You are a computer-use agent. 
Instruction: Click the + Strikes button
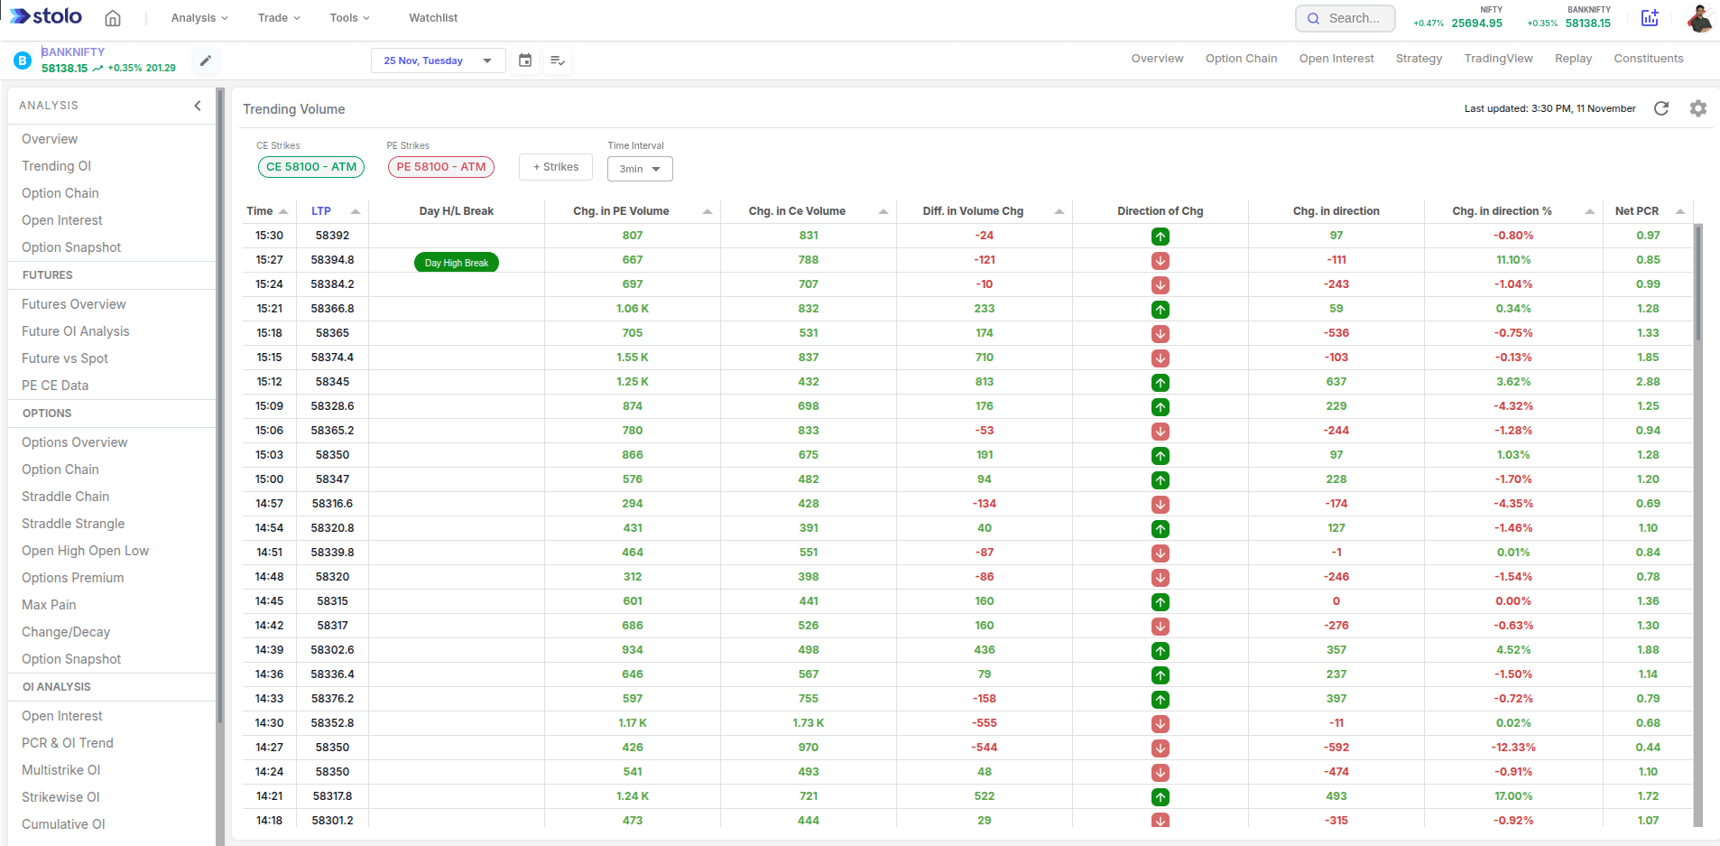tap(555, 167)
